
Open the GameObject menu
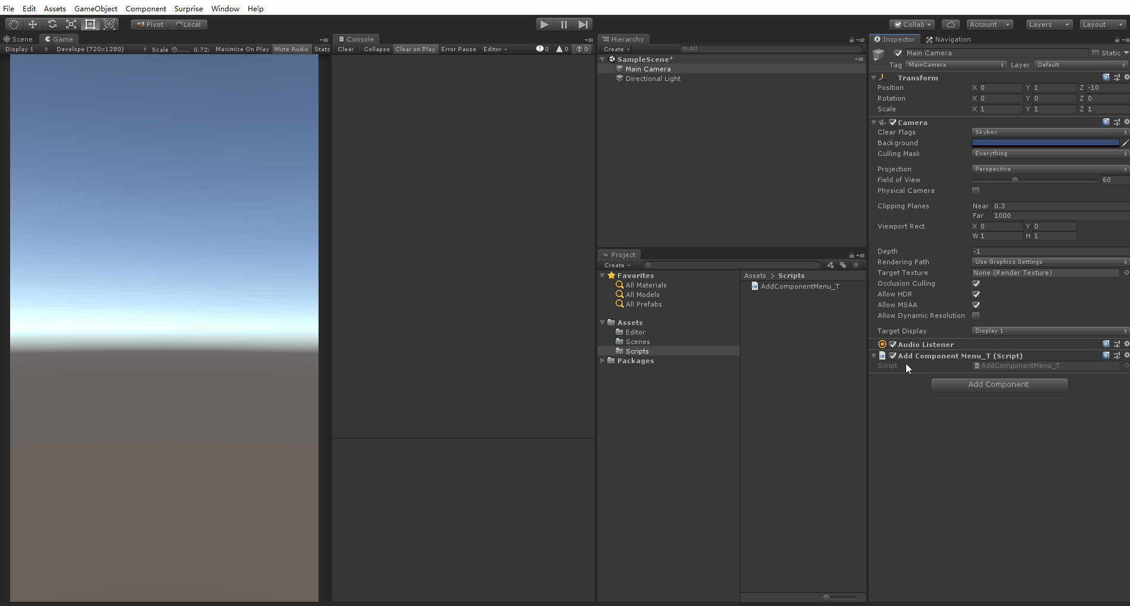pos(96,8)
